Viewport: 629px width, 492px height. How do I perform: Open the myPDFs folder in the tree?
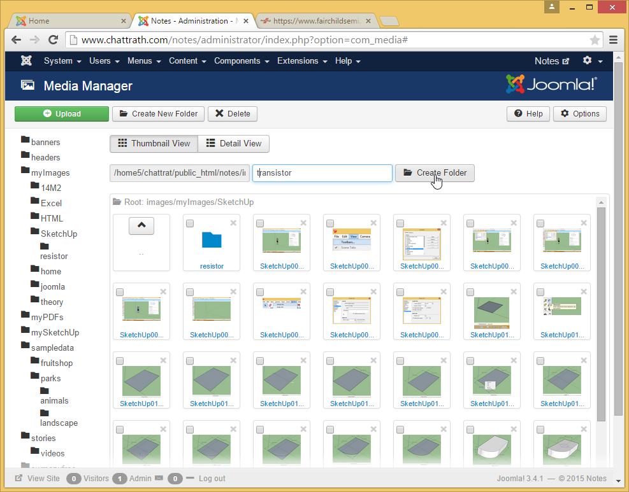point(47,317)
